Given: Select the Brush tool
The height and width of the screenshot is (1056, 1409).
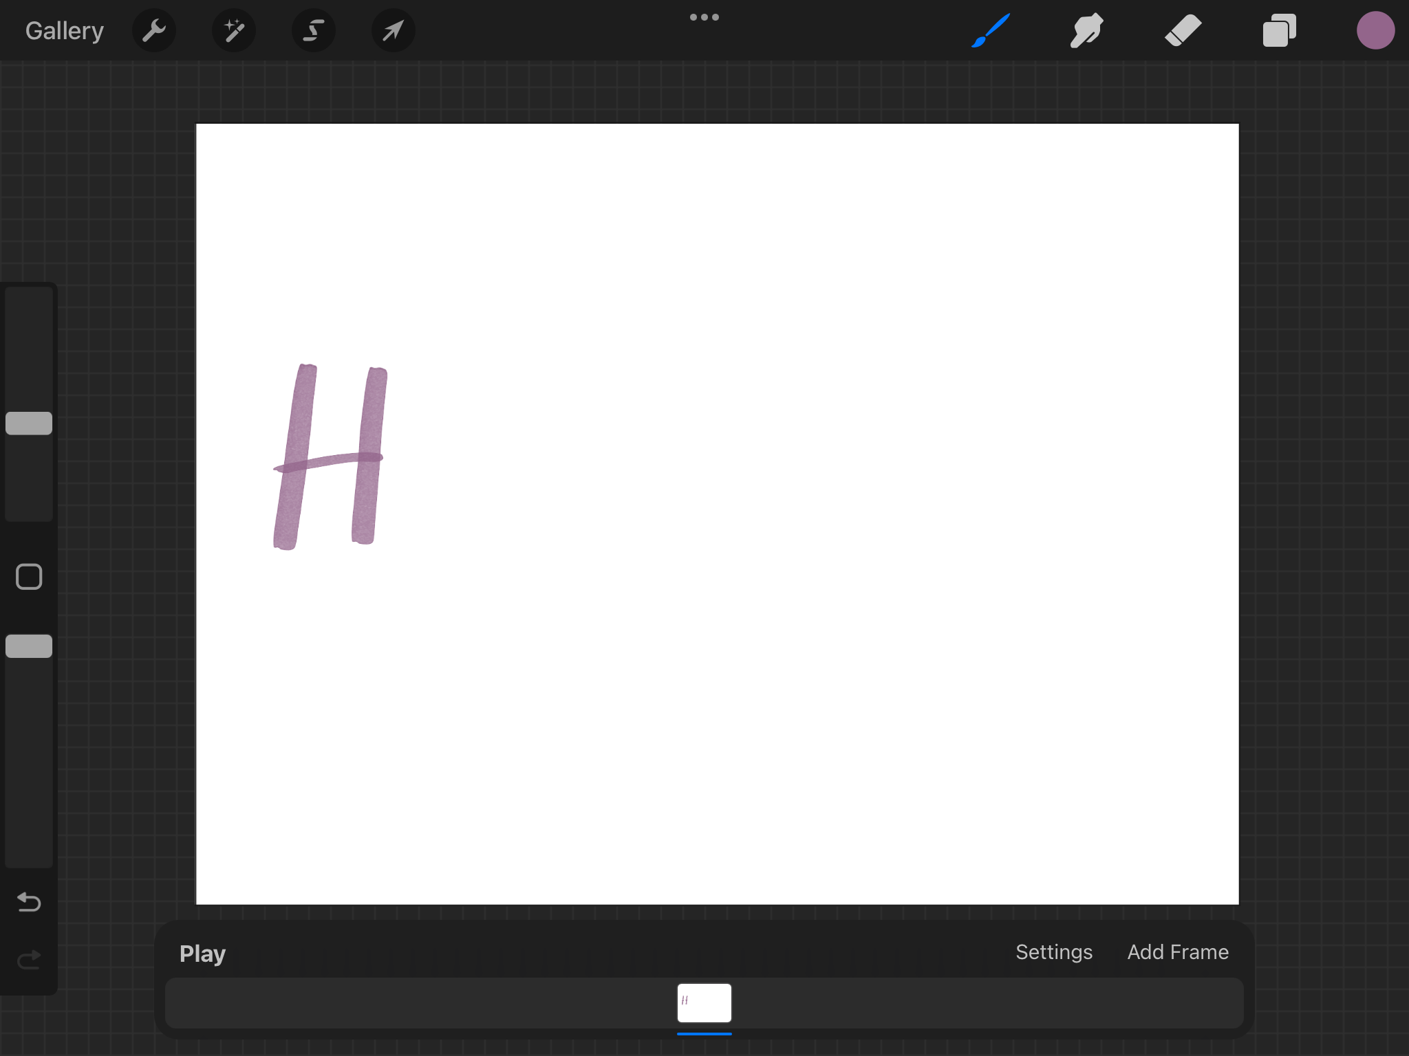Looking at the screenshot, I should point(991,30).
